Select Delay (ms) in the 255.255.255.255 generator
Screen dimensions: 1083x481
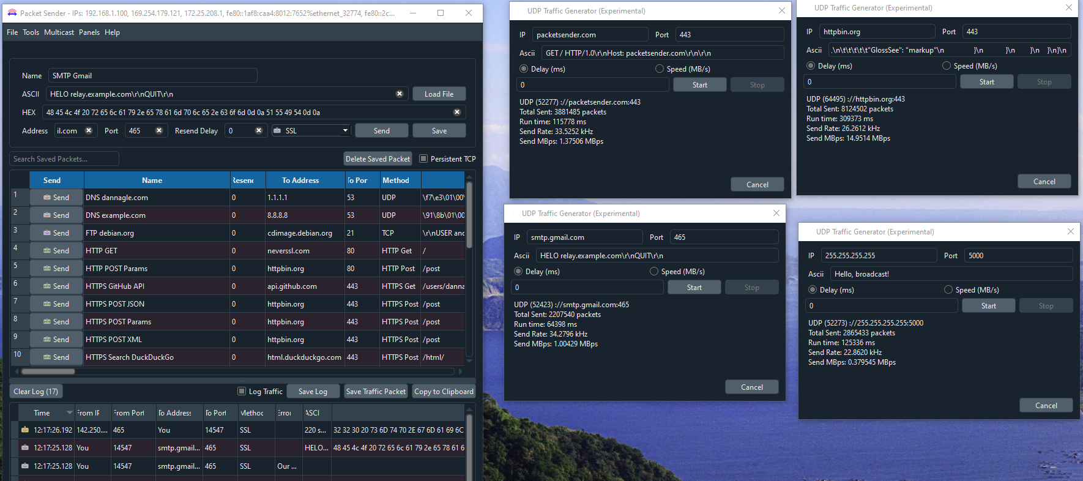pyautogui.click(x=813, y=290)
